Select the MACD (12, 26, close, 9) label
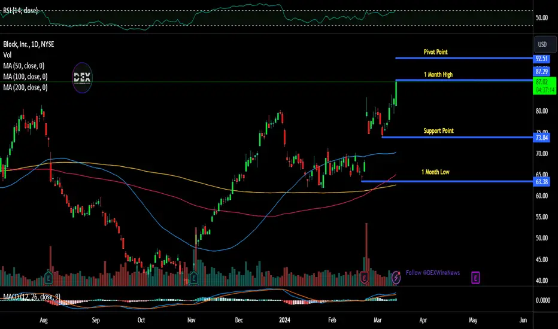 coord(32,297)
